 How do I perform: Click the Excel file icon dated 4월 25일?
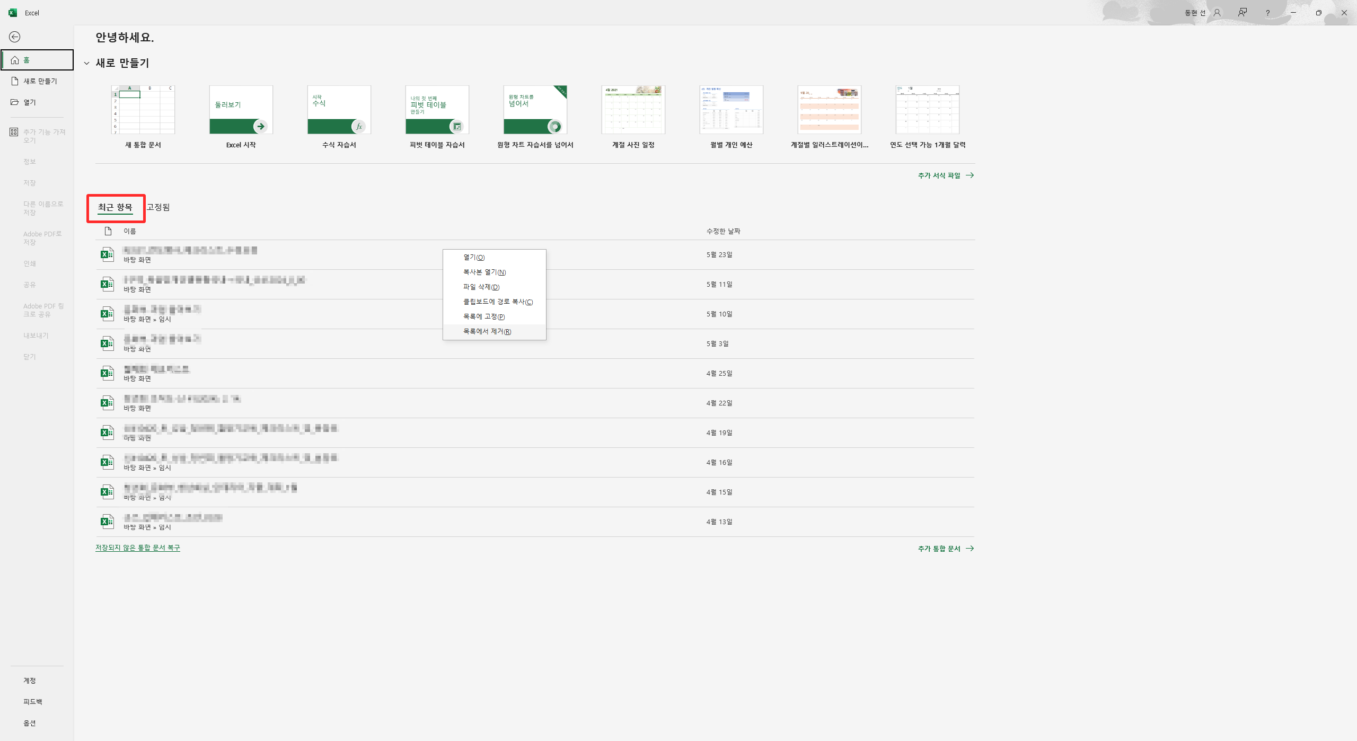click(x=107, y=373)
